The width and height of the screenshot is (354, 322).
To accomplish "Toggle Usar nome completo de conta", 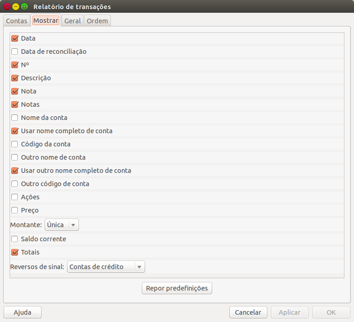I will (15, 131).
